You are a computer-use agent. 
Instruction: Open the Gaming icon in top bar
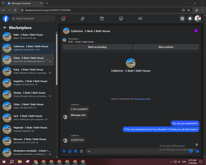[x=140, y=19]
